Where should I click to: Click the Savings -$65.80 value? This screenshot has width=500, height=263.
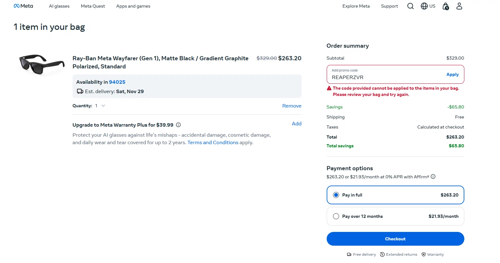pyautogui.click(x=456, y=107)
